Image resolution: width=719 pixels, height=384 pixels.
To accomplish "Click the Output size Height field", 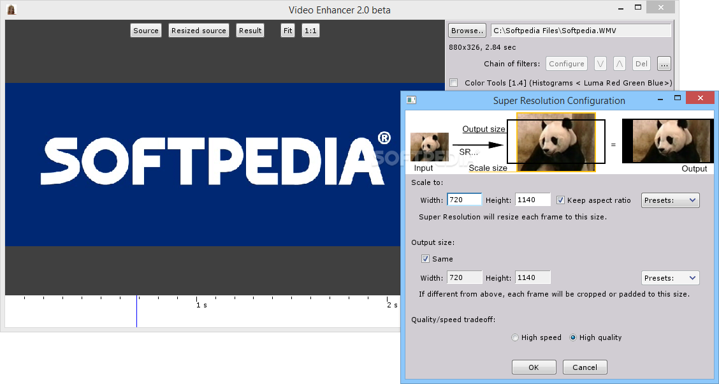I will coord(533,277).
